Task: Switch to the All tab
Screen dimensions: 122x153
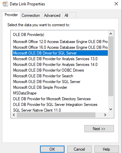Action: [66, 15]
